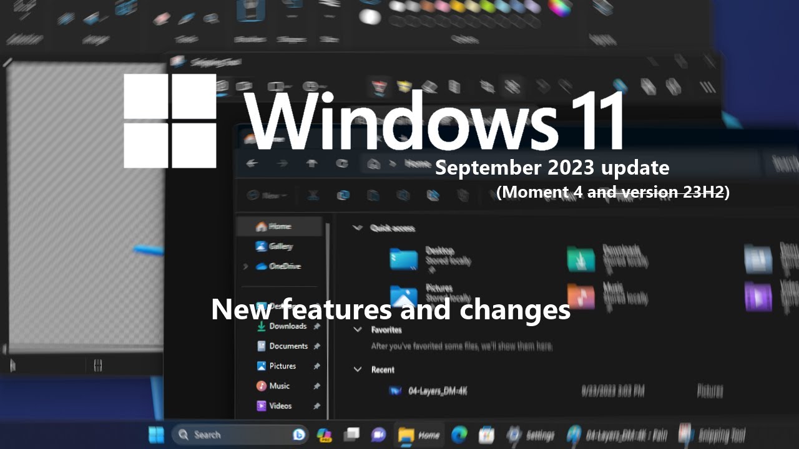Open Edit colors wheel in Paint
Viewport: 799px width, 449px height.
point(560,7)
